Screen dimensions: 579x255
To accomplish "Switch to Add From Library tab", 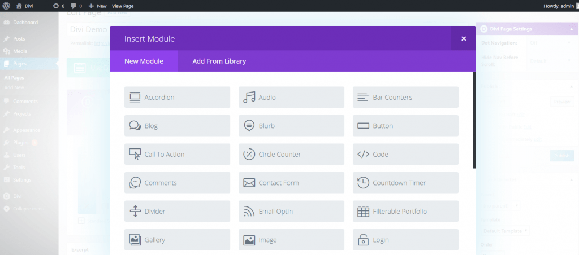I will 219,61.
